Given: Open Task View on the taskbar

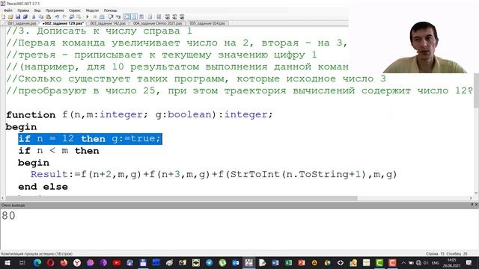Looking at the screenshot, I should [22, 262].
